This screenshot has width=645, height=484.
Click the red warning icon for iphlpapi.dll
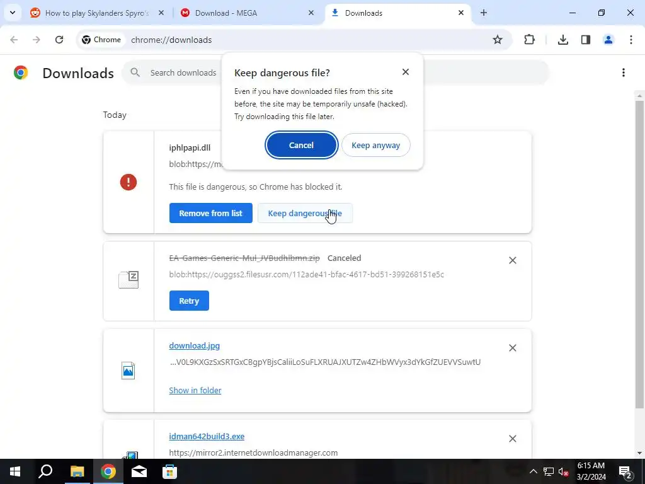(128, 182)
